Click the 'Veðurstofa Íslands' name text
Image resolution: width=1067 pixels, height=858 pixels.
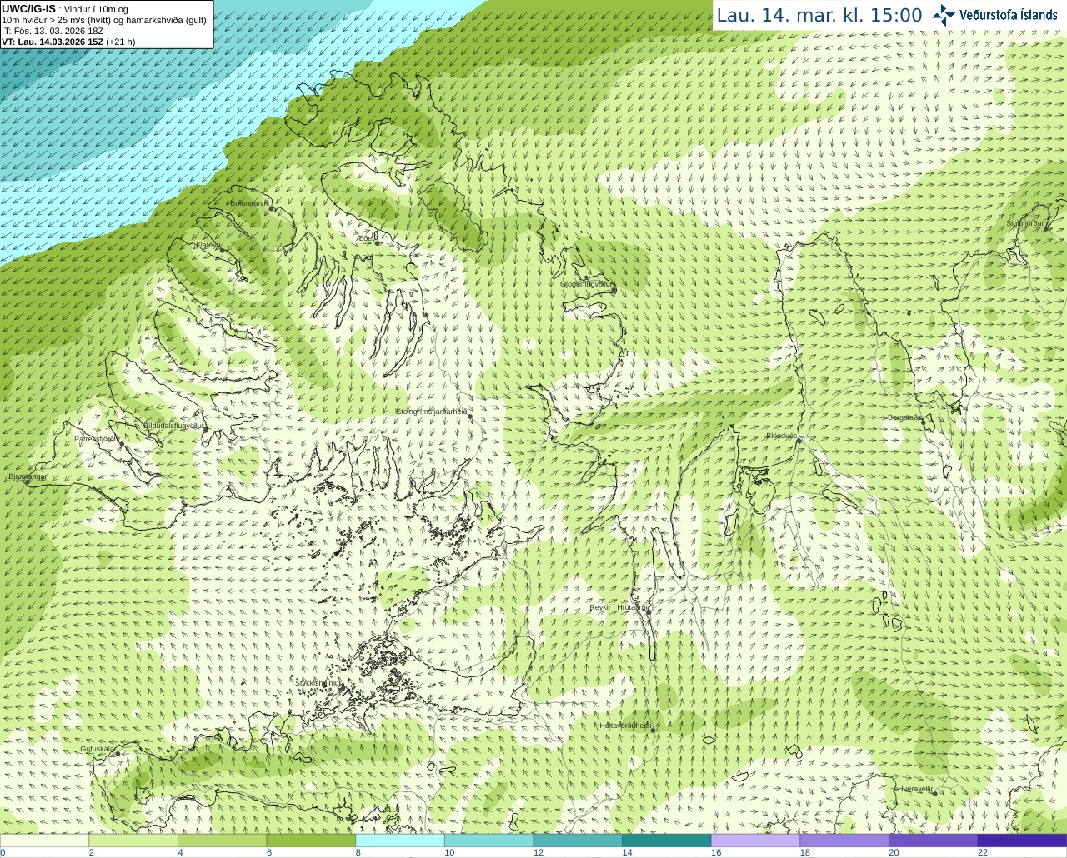point(1009,15)
